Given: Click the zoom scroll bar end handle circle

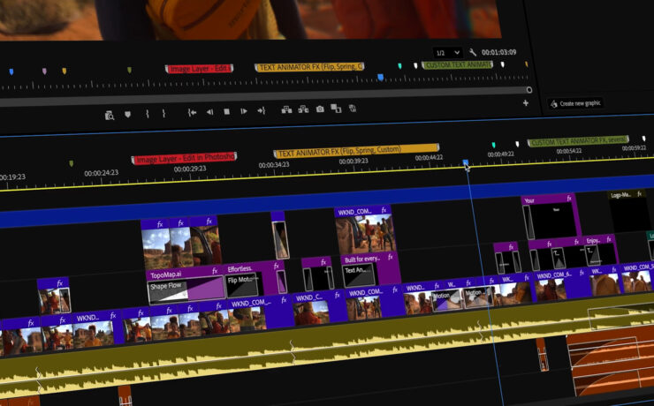Looking at the screenshot, I should [529, 89].
